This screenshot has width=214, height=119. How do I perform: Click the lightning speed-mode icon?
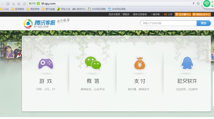(194, 4)
